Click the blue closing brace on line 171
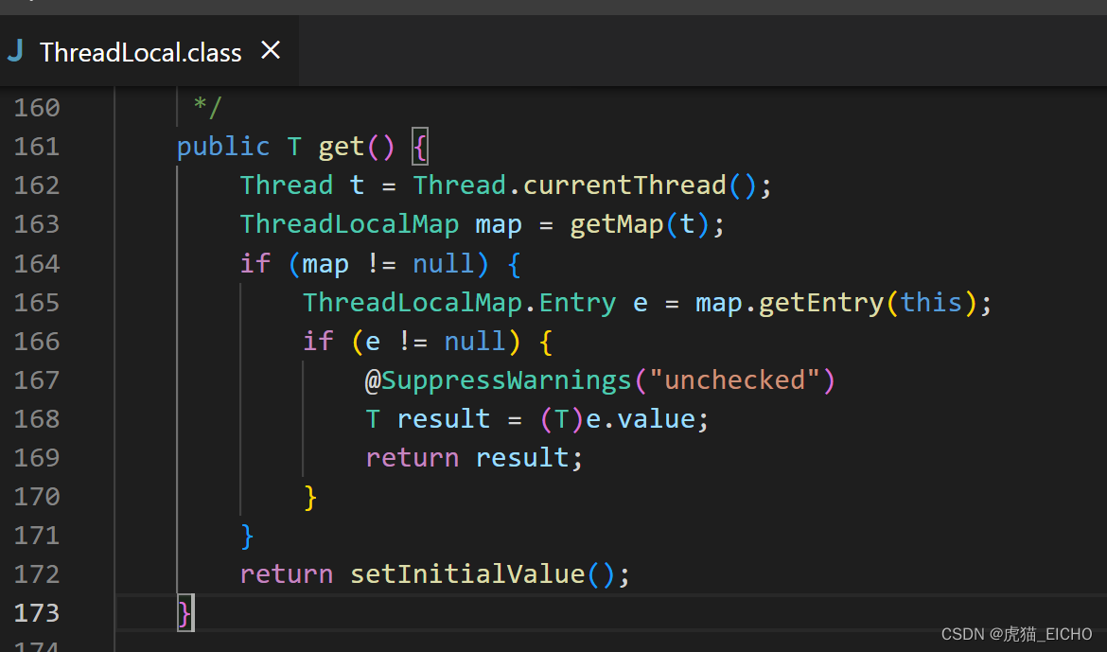1107x652 pixels. pos(247,537)
